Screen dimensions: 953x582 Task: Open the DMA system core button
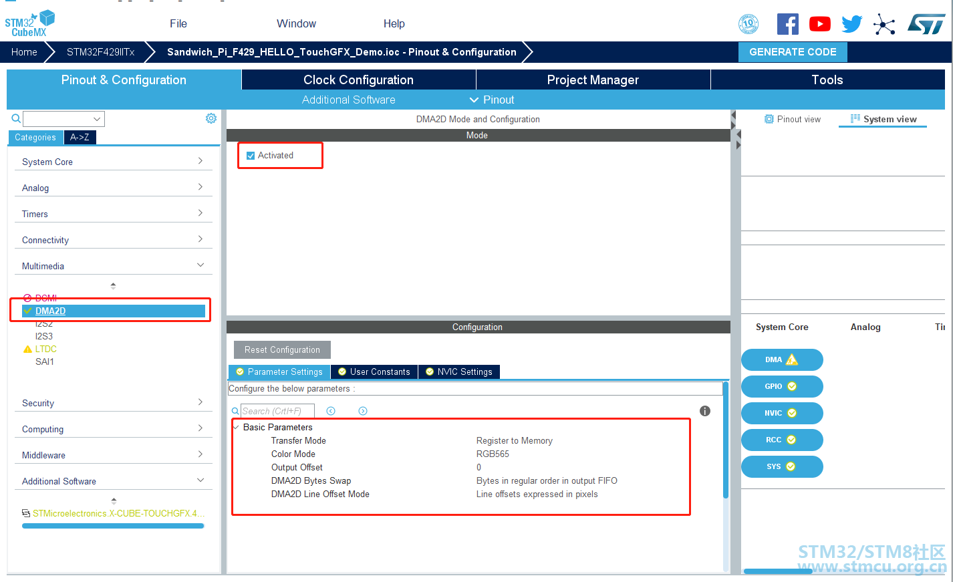[x=782, y=359]
